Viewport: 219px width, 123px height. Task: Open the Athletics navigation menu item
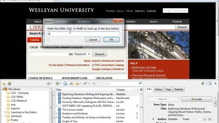point(130,22)
